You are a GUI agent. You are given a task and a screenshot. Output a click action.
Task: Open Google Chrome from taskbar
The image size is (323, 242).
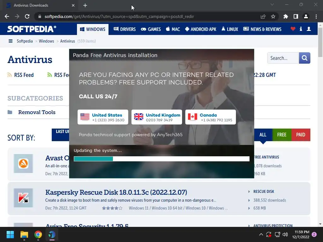38,234
